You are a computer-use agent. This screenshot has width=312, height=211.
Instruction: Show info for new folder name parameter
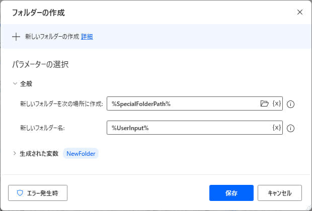pos(290,128)
